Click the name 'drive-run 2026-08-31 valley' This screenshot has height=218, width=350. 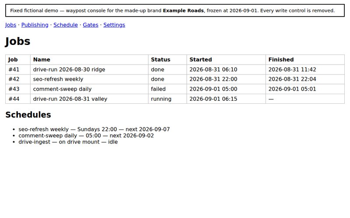point(70,99)
